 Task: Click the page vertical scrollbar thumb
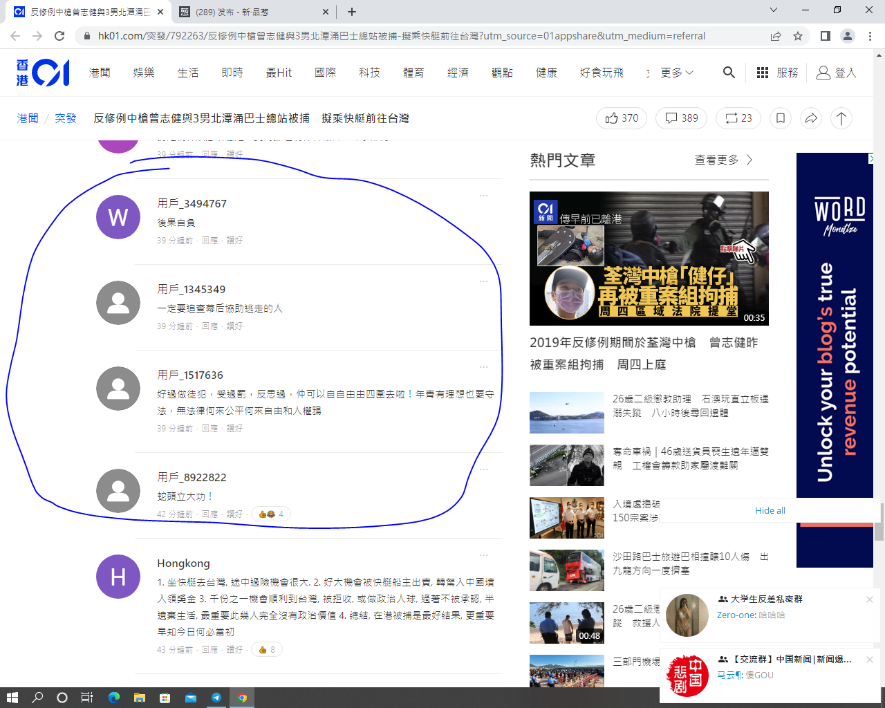pos(879,521)
